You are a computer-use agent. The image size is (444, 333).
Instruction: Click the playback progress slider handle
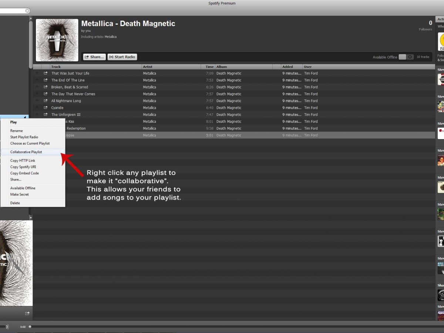30,327
